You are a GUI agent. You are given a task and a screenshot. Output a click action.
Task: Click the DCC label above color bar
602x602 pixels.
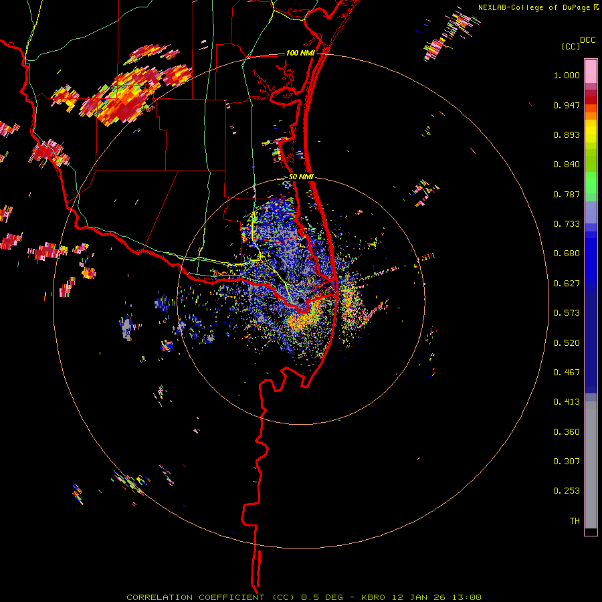(x=587, y=40)
